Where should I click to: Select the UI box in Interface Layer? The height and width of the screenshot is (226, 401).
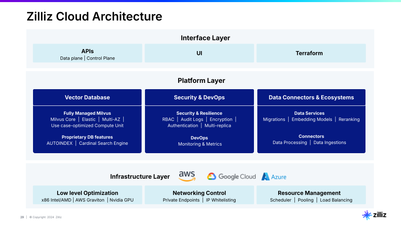point(199,53)
